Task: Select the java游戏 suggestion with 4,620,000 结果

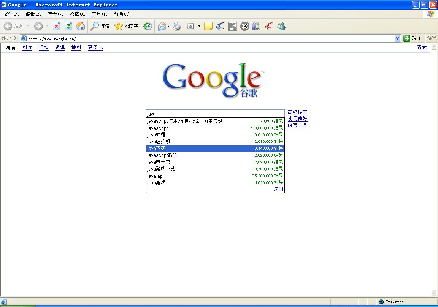Action: (215, 182)
